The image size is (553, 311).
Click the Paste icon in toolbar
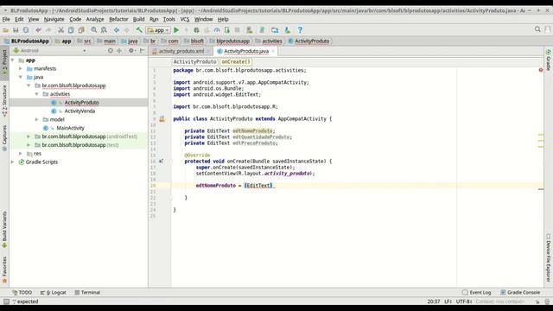81,30
